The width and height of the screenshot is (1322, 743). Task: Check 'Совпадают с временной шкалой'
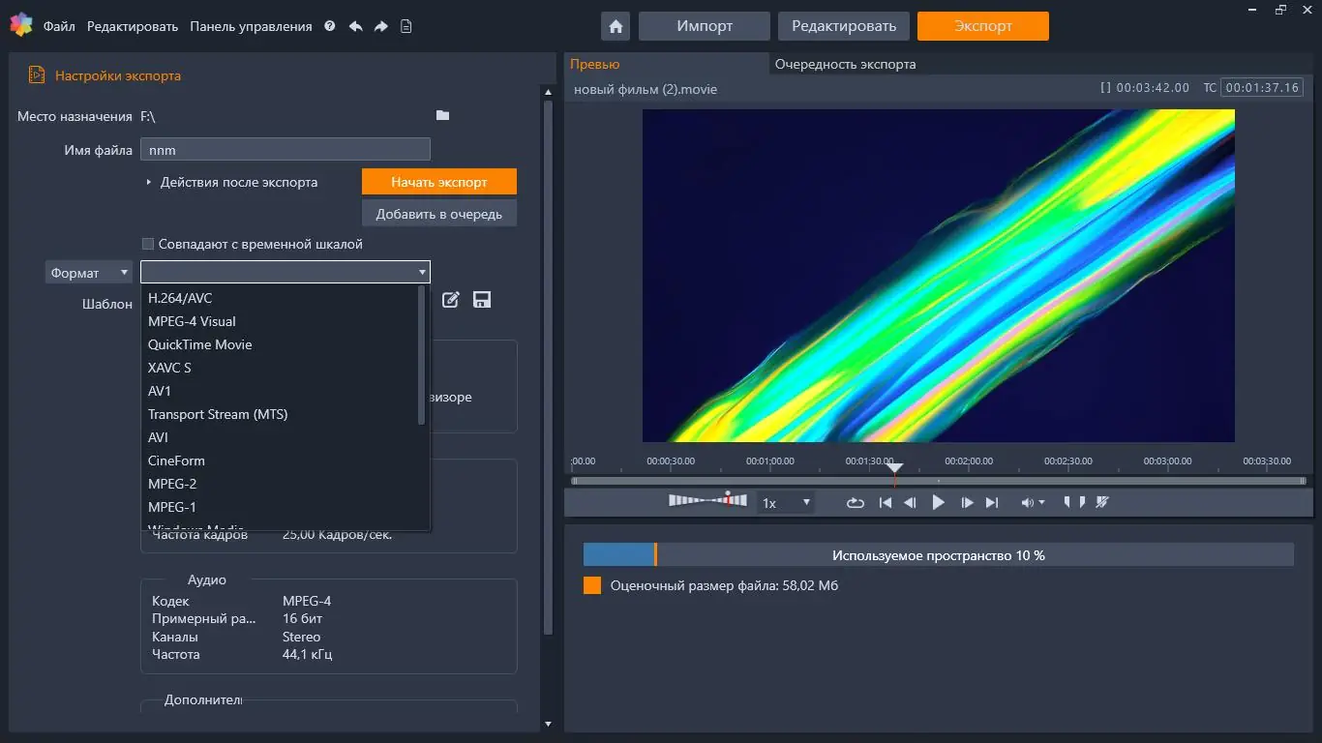[x=149, y=245]
